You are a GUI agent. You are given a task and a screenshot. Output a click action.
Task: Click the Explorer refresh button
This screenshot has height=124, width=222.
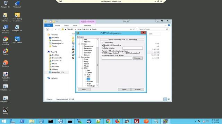[134, 29]
